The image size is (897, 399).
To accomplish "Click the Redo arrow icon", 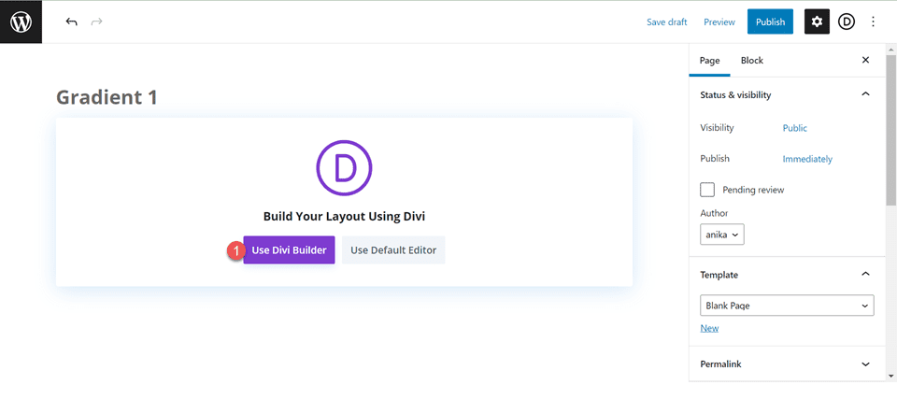I will [x=97, y=21].
